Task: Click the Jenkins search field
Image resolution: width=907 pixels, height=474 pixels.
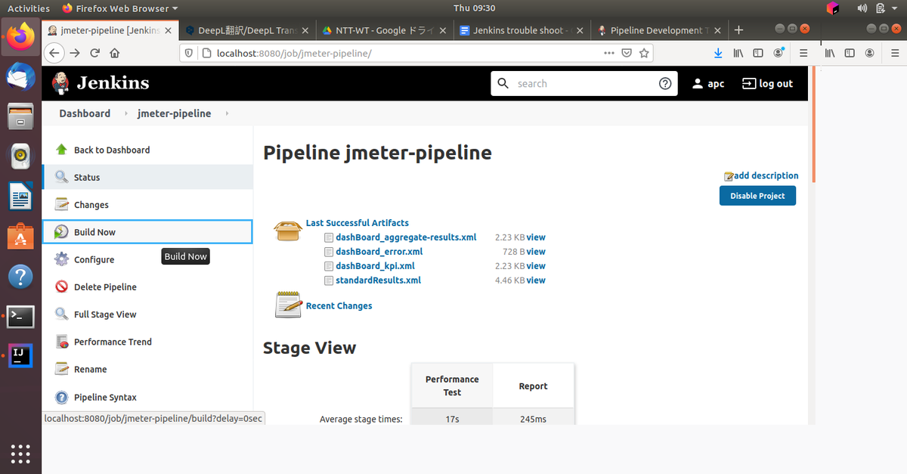Action: (582, 83)
